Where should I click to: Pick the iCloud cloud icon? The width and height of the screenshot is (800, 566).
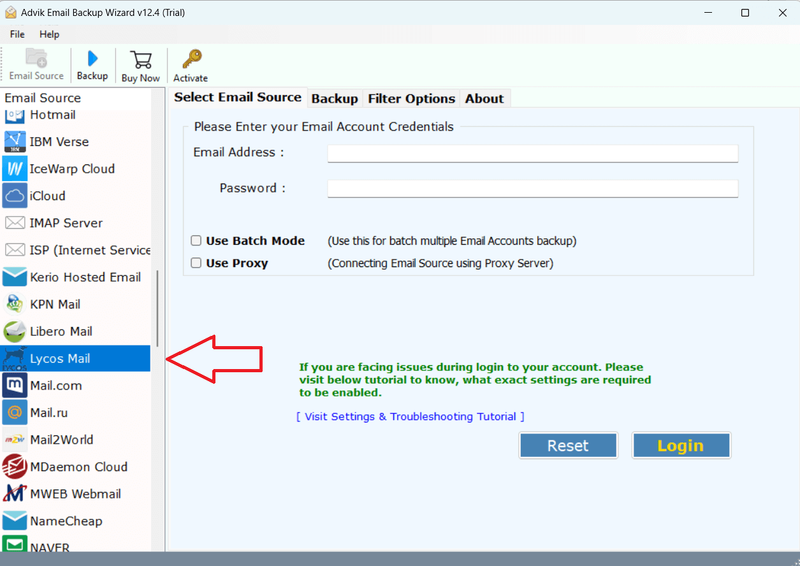pos(15,196)
